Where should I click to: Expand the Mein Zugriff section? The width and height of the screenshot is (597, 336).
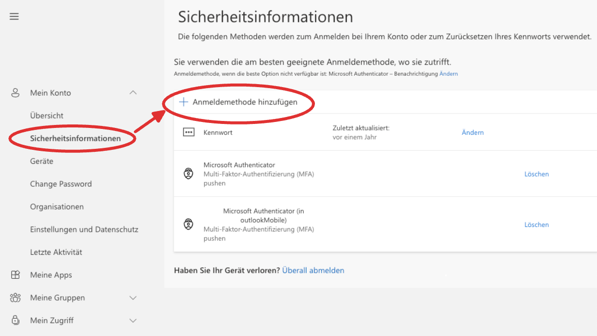point(133,321)
